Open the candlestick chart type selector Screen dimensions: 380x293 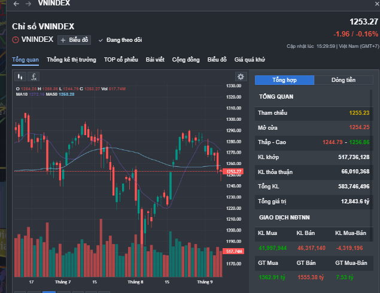[20, 77]
